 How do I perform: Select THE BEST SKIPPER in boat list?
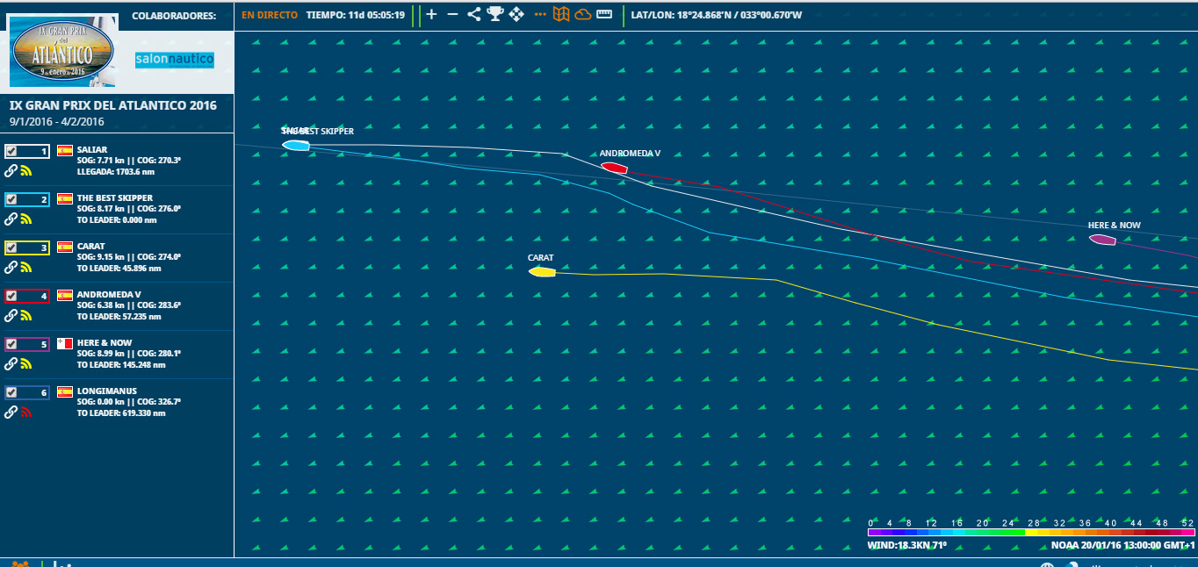coord(114,198)
